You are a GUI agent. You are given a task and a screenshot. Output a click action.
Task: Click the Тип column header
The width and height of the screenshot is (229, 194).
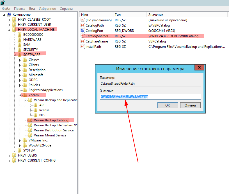point(130,15)
